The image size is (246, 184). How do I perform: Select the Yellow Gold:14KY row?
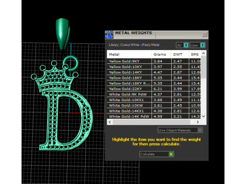(x=154, y=72)
